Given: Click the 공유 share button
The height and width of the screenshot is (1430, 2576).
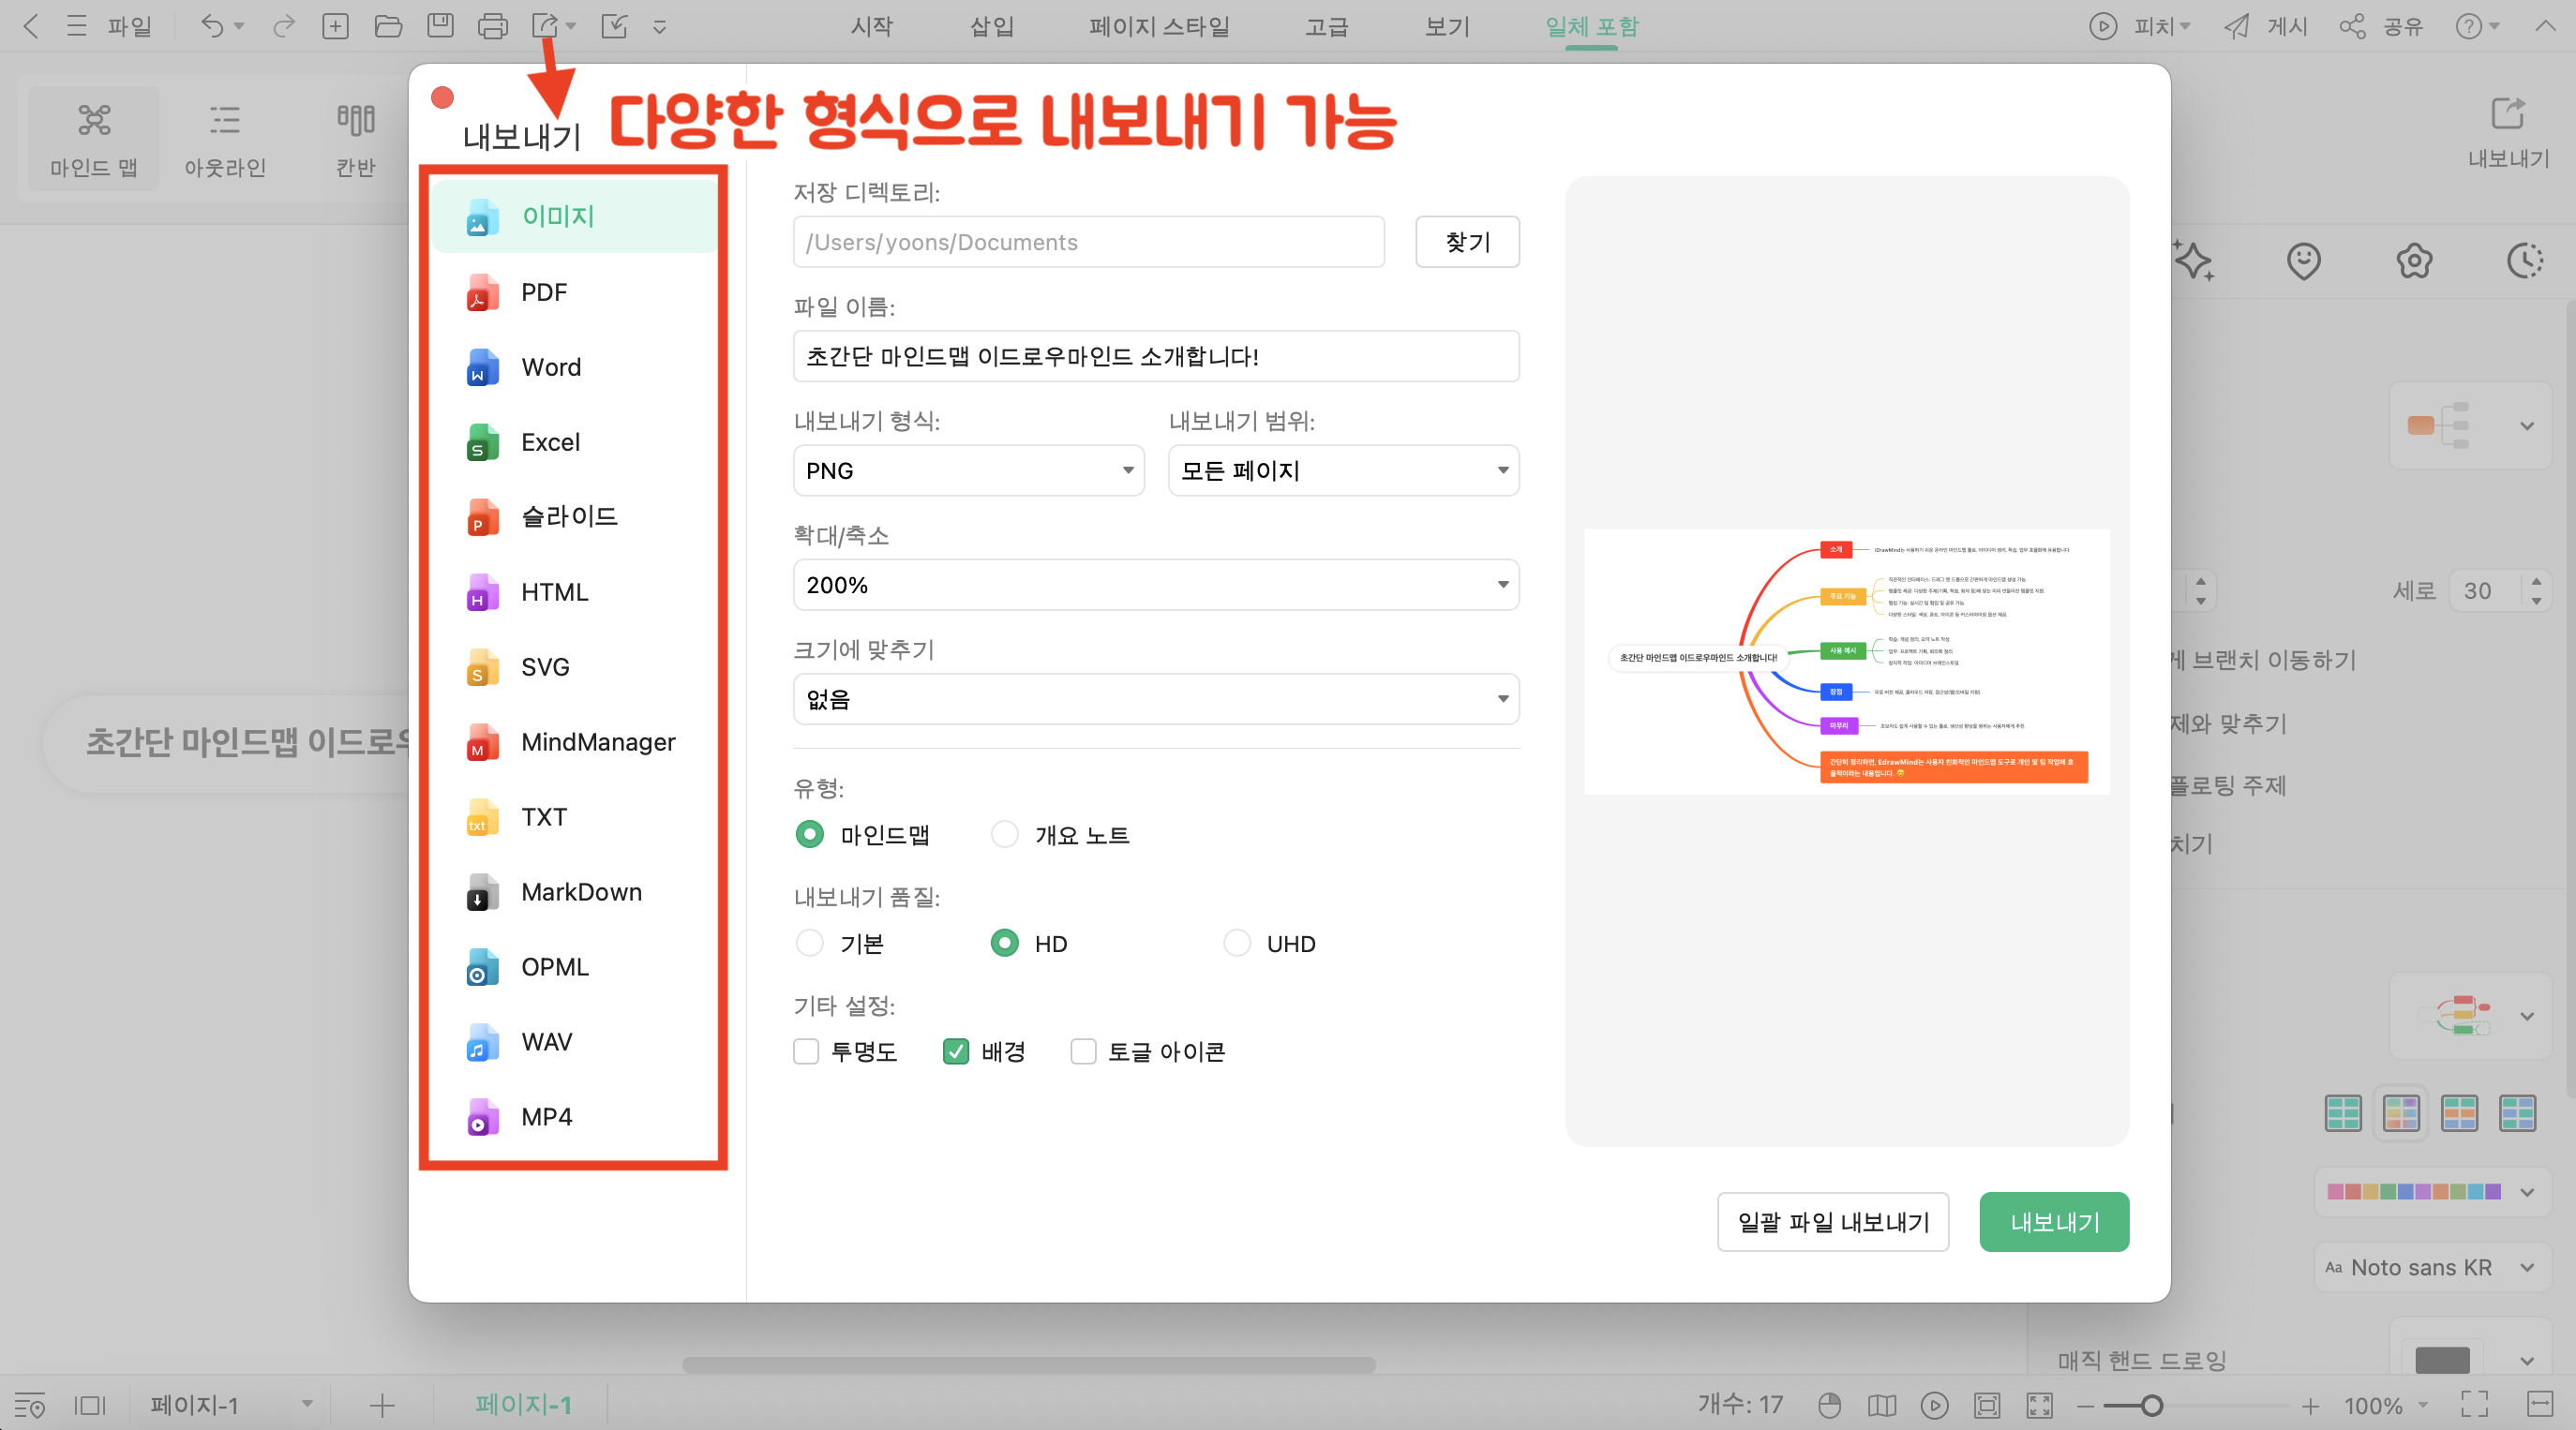Looking at the screenshot, I should pyautogui.click(x=2381, y=26).
